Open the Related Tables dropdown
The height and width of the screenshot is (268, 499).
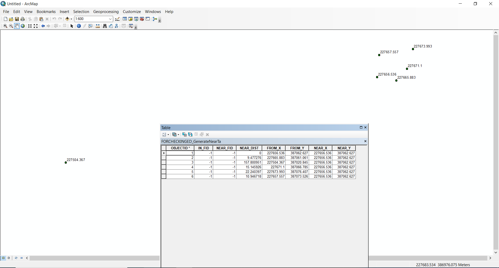[176, 135]
